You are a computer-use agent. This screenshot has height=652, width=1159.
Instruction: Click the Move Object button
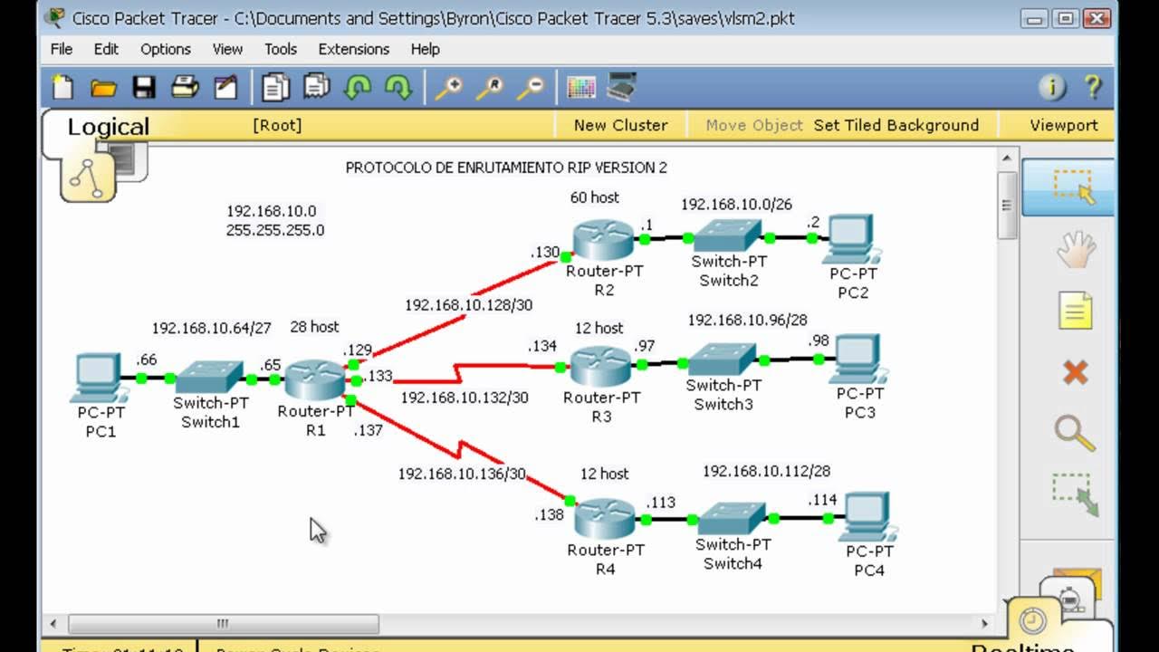(754, 125)
